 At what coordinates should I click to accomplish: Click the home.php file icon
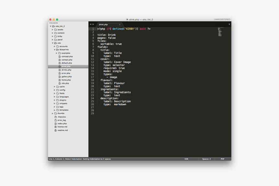click(60, 80)
